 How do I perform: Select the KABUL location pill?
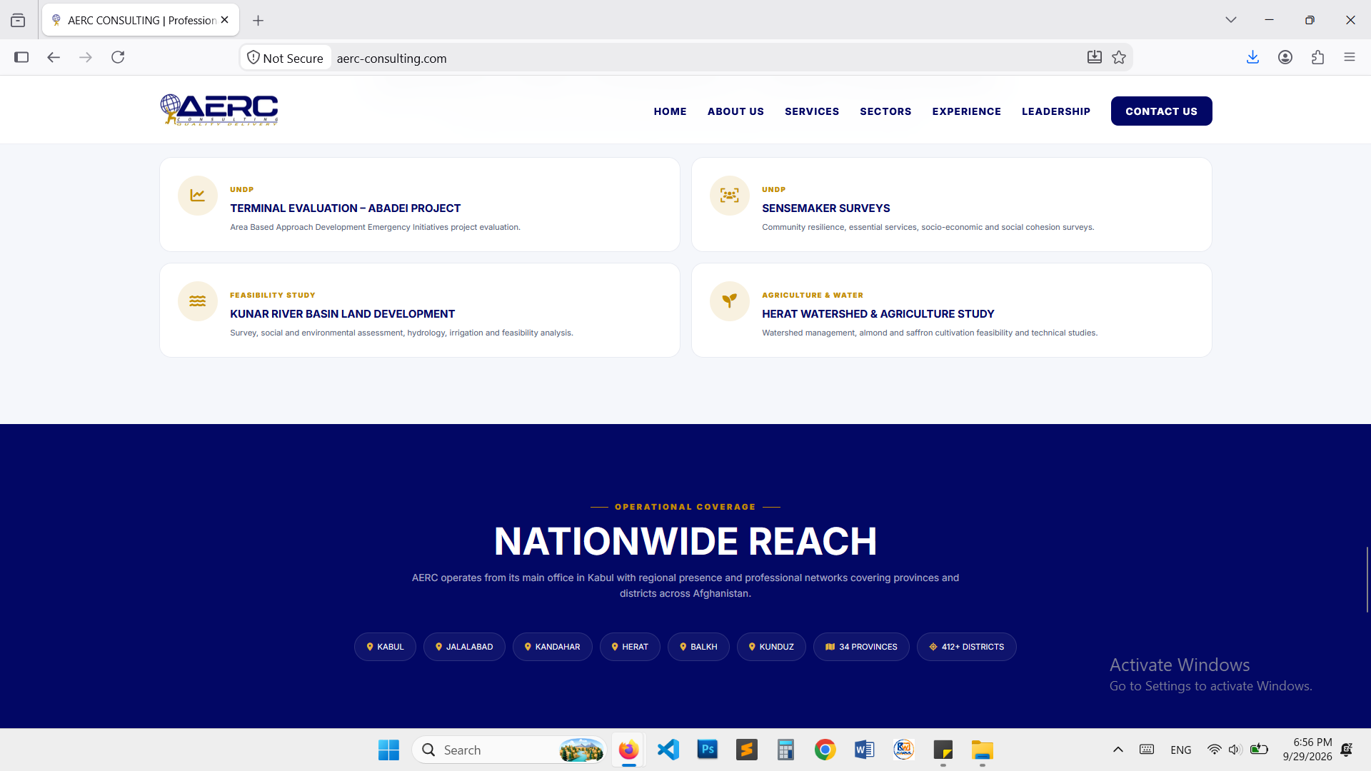pos(385,647)
